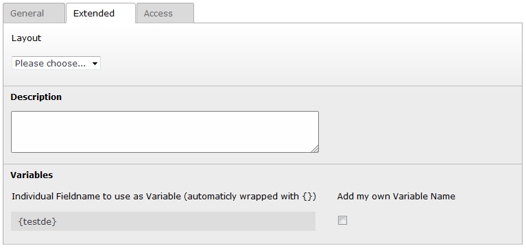Viewport: 526px width, 248px height.
Task: Click the 'Please choose...' text in Layout select
Action: pyautogui.click(x=50, y=63)
